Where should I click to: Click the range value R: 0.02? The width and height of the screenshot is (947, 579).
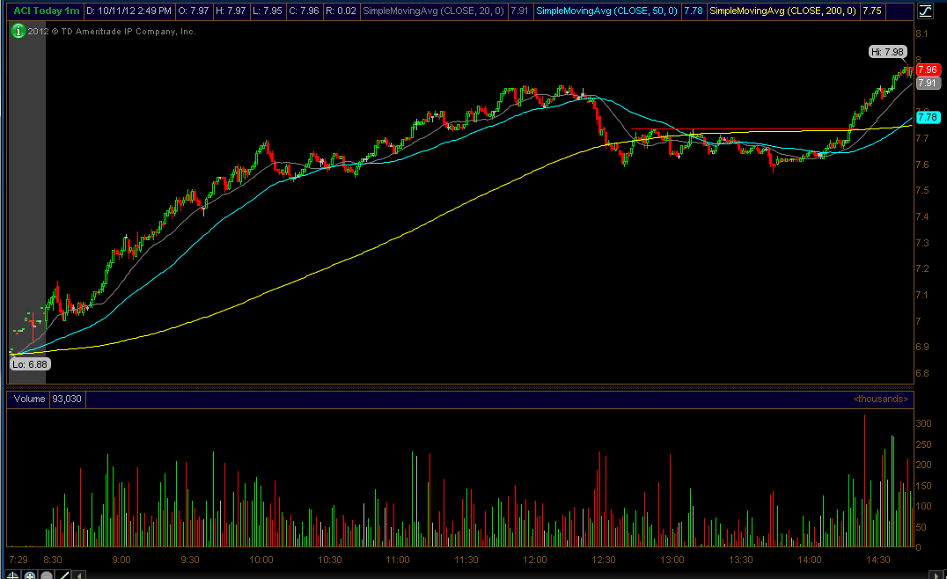click(x=341, y=11)
